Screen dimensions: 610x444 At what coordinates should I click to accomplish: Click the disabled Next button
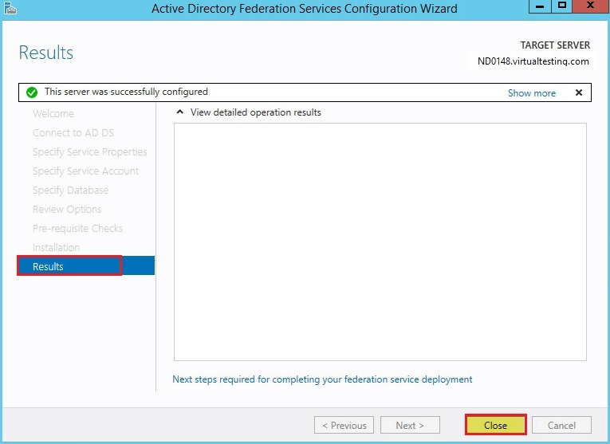pos(410,425)
